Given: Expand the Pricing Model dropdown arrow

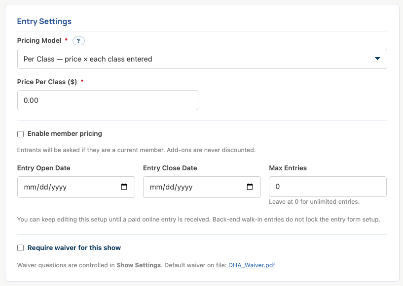Looking at the screenshot, I should pos(377,59).
